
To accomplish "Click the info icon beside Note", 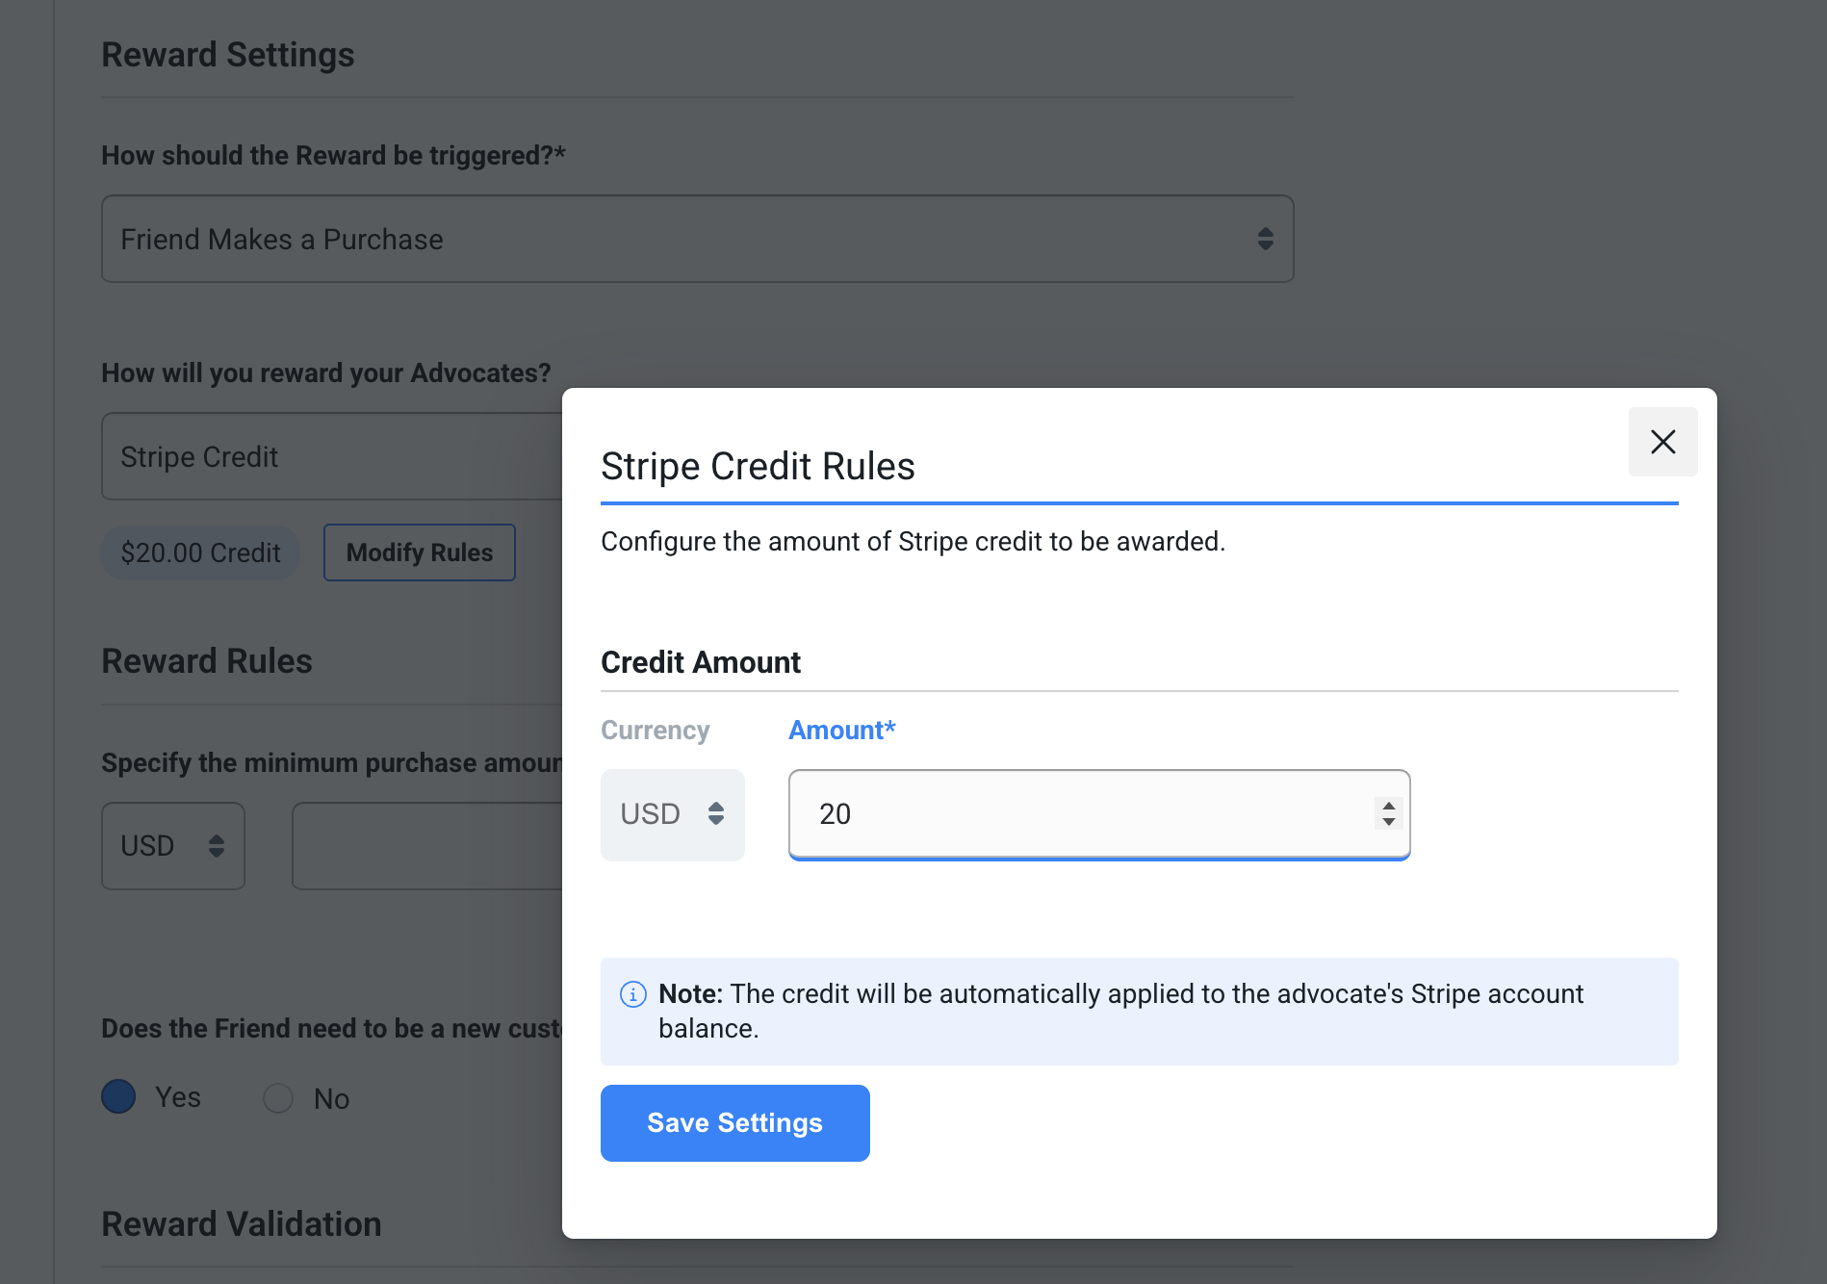I will 632,994.
